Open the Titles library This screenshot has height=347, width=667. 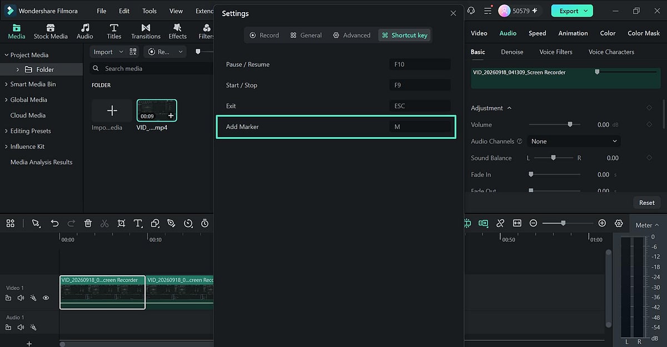coord(114,32)
